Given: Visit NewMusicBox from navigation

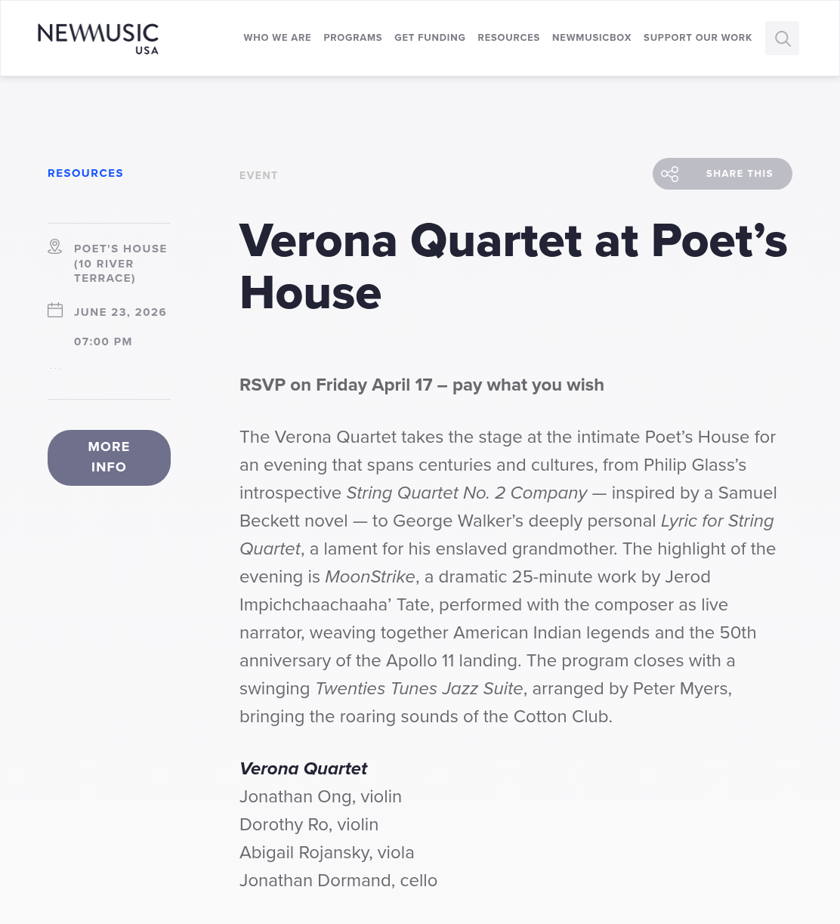Looking at the screenshot, I should (591, 38).
